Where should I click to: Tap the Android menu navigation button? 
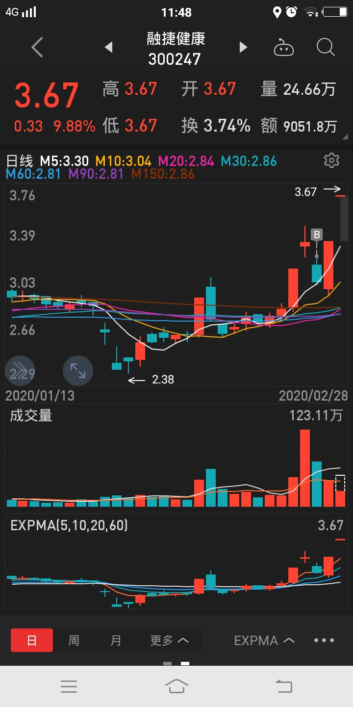point(69,686)
